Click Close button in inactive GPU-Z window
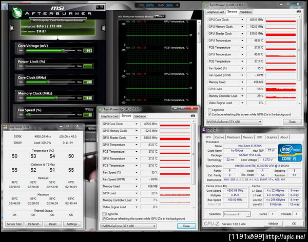 pyautogui.click(x=292, y=122)
